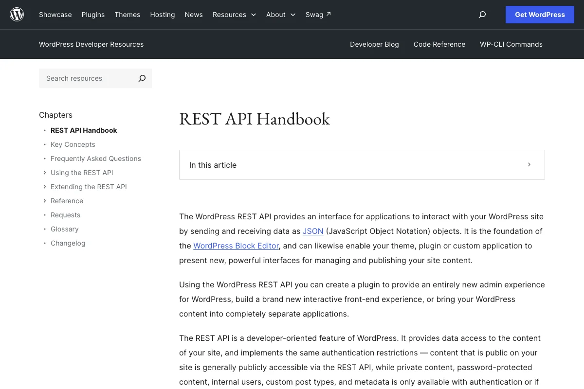The width and height of the screenshot is (584, 389).
Task: Expand Extending the REST API chapter chevron
Action: click(44, 187)
